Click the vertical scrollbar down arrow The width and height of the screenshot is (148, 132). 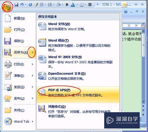(144, 102)
